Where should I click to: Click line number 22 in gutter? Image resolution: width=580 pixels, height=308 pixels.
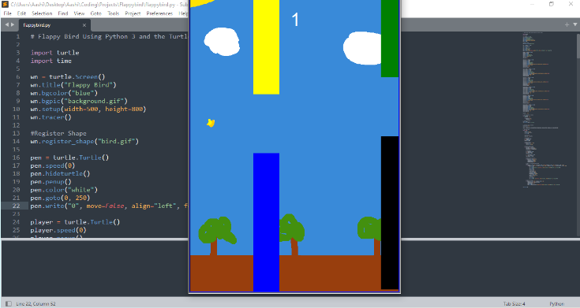17,206
